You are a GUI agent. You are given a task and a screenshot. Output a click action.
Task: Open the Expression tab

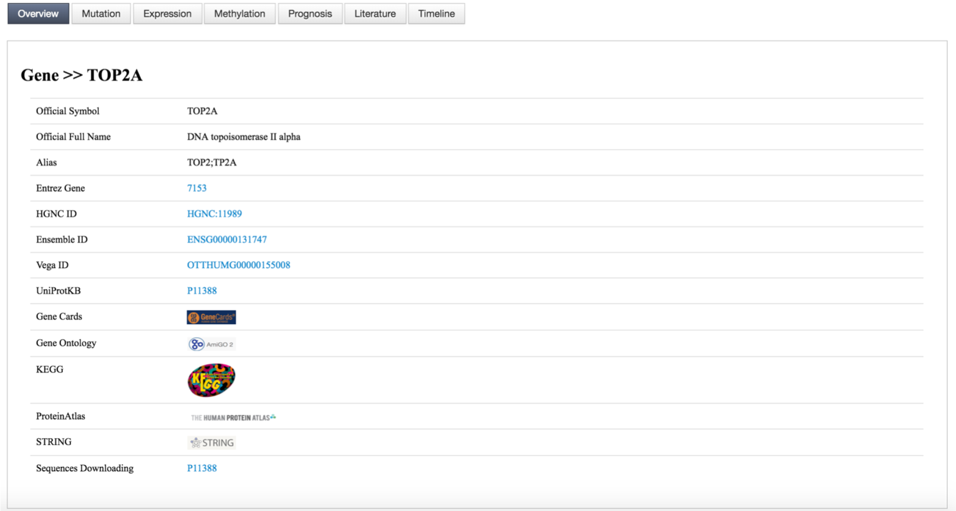pos(167,14)
